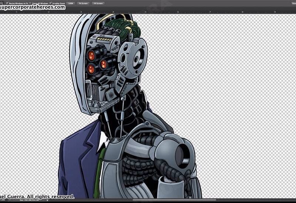
Task: Disable the Scrubby Zoom checkbox
Action: point(50,3)
